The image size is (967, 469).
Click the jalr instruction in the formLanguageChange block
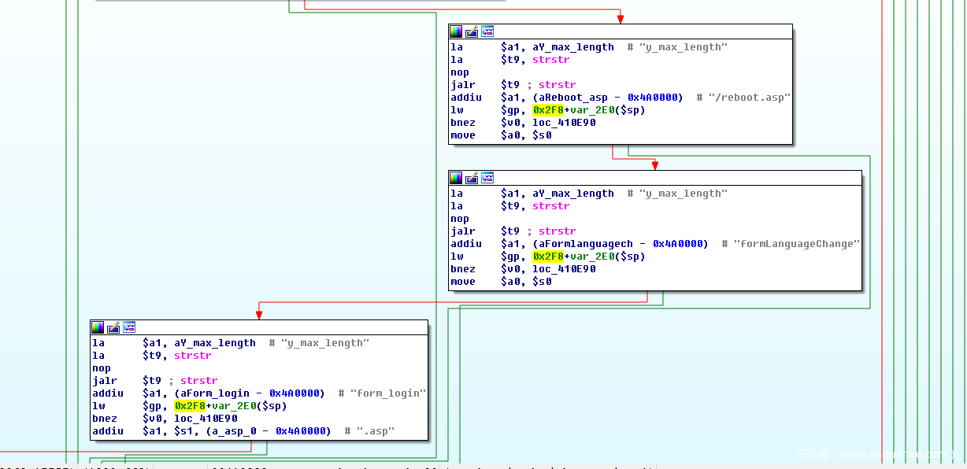point(463,231)
